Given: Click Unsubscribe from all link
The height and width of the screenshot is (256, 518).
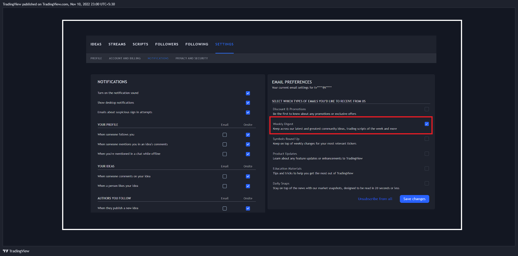Looking at the screenshot, I should 375,199.
